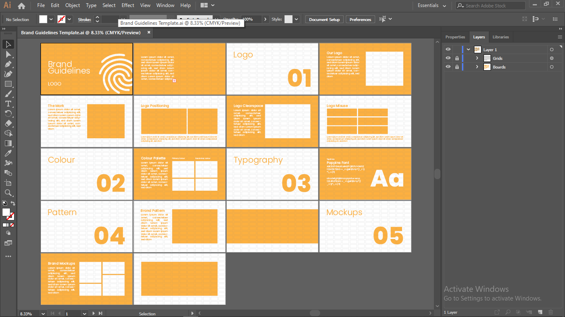Create a new layer in Layers panel
Screen dimensions: 565x317
(x=540, y=312)
